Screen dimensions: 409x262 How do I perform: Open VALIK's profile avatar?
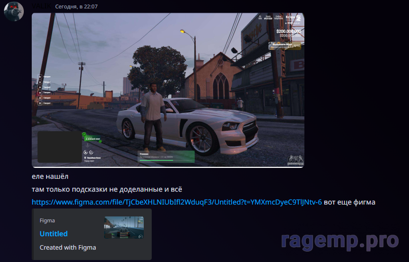coord(14,11)
